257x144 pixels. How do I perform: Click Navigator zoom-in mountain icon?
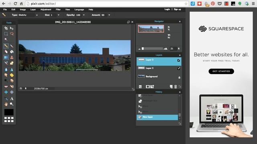tap(165, 48)
